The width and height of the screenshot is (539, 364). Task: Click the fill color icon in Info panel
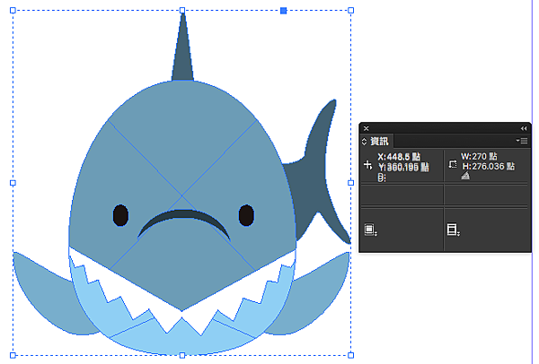(369, 230)
